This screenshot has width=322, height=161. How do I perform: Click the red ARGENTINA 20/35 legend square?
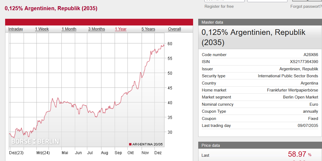(130, 144)
